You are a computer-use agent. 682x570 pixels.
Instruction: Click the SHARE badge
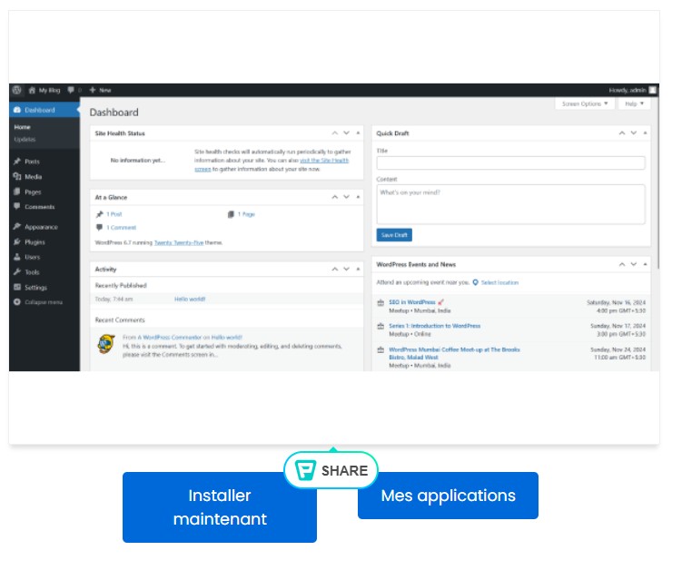[x=331, y=470]
